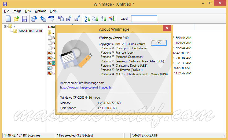Click the highlighted "Fa" file icon

click(50, 63)
